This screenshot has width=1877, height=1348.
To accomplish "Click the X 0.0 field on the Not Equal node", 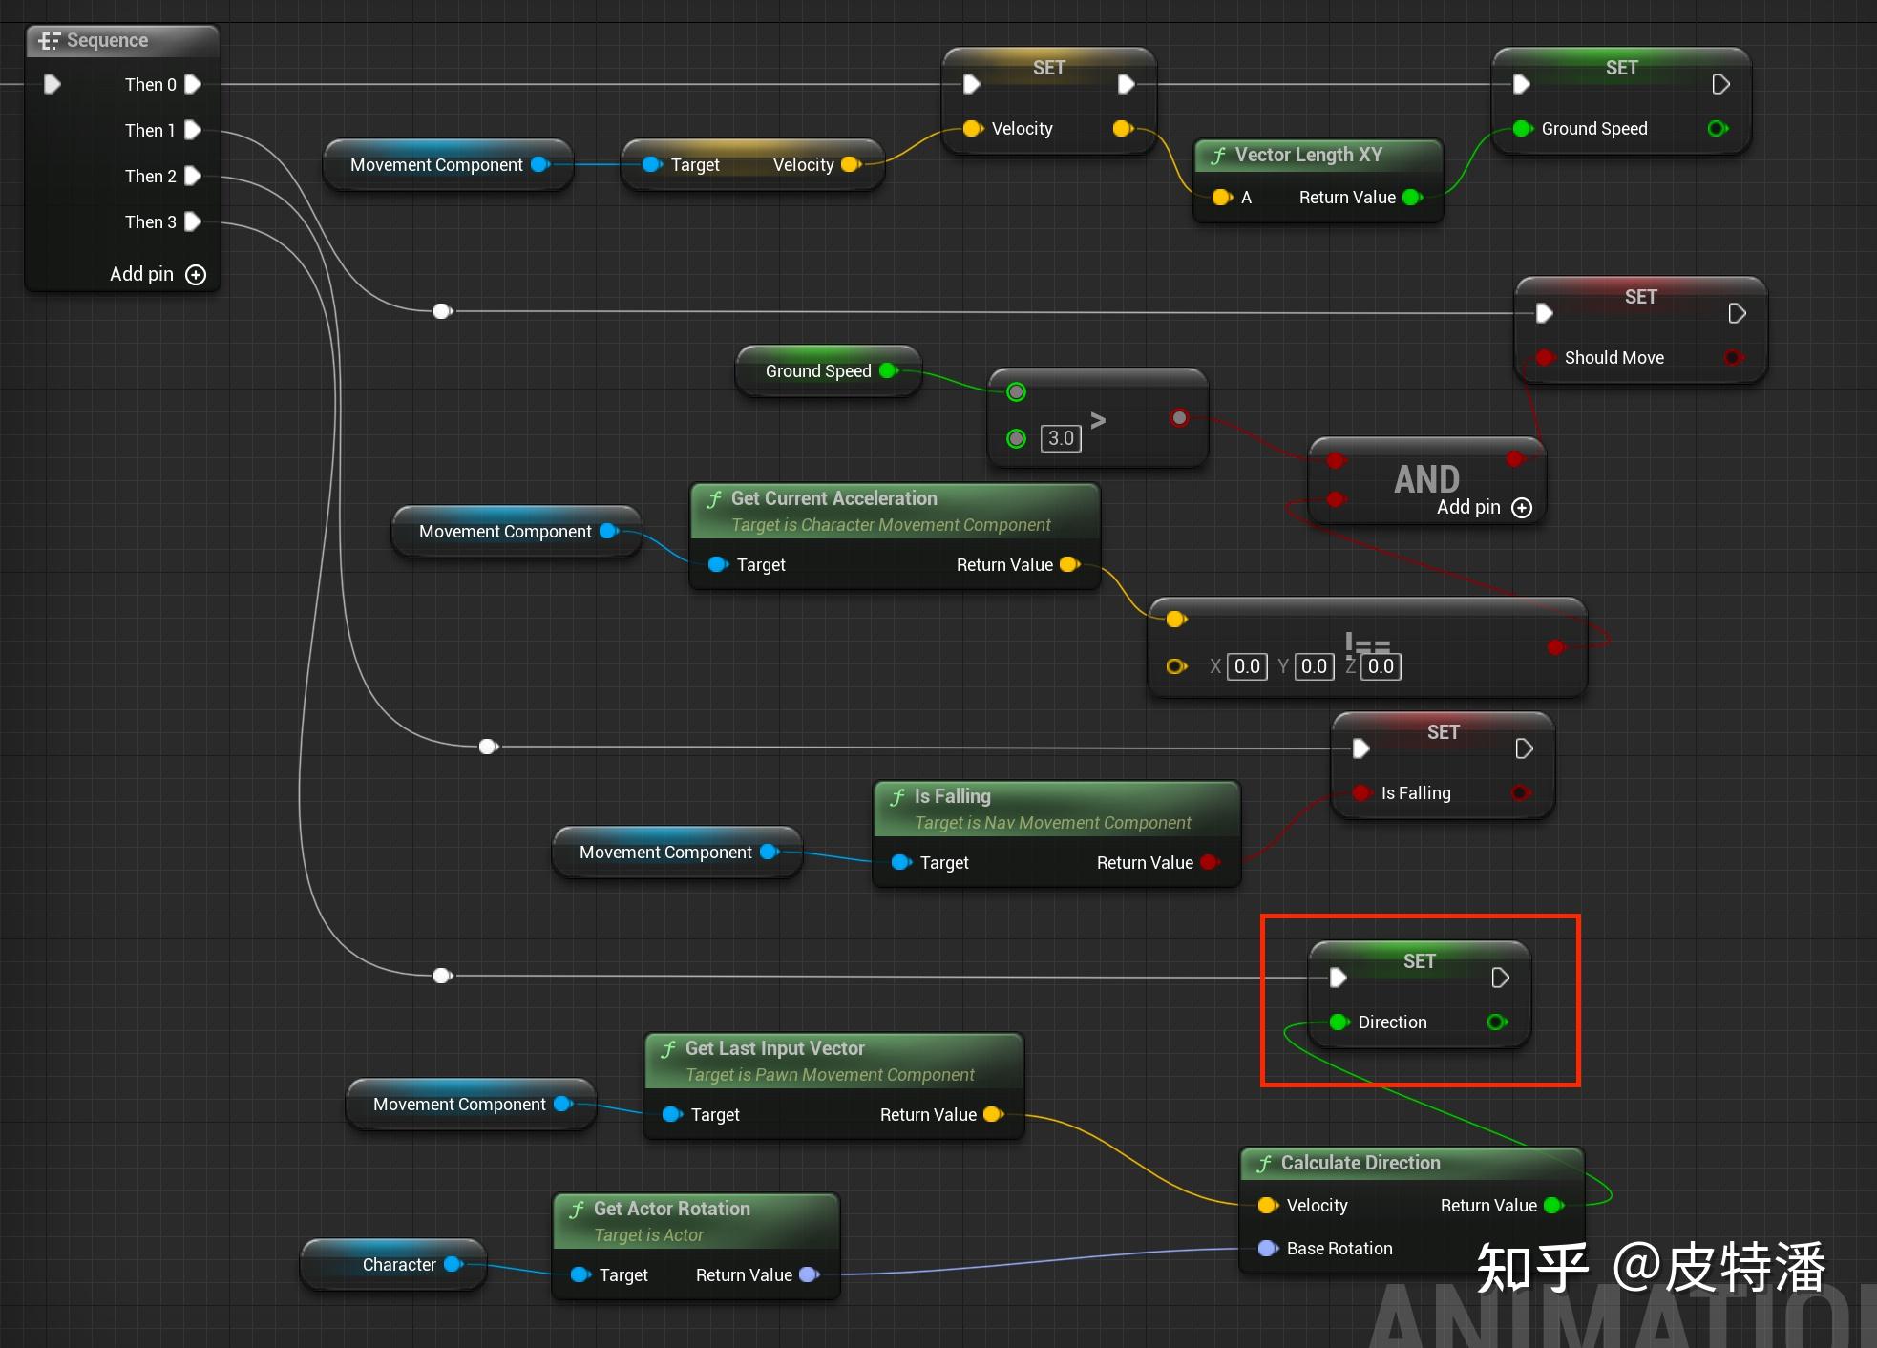I will tap(1246, 666).
